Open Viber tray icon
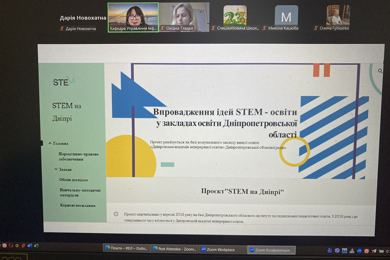 point(337,251)
